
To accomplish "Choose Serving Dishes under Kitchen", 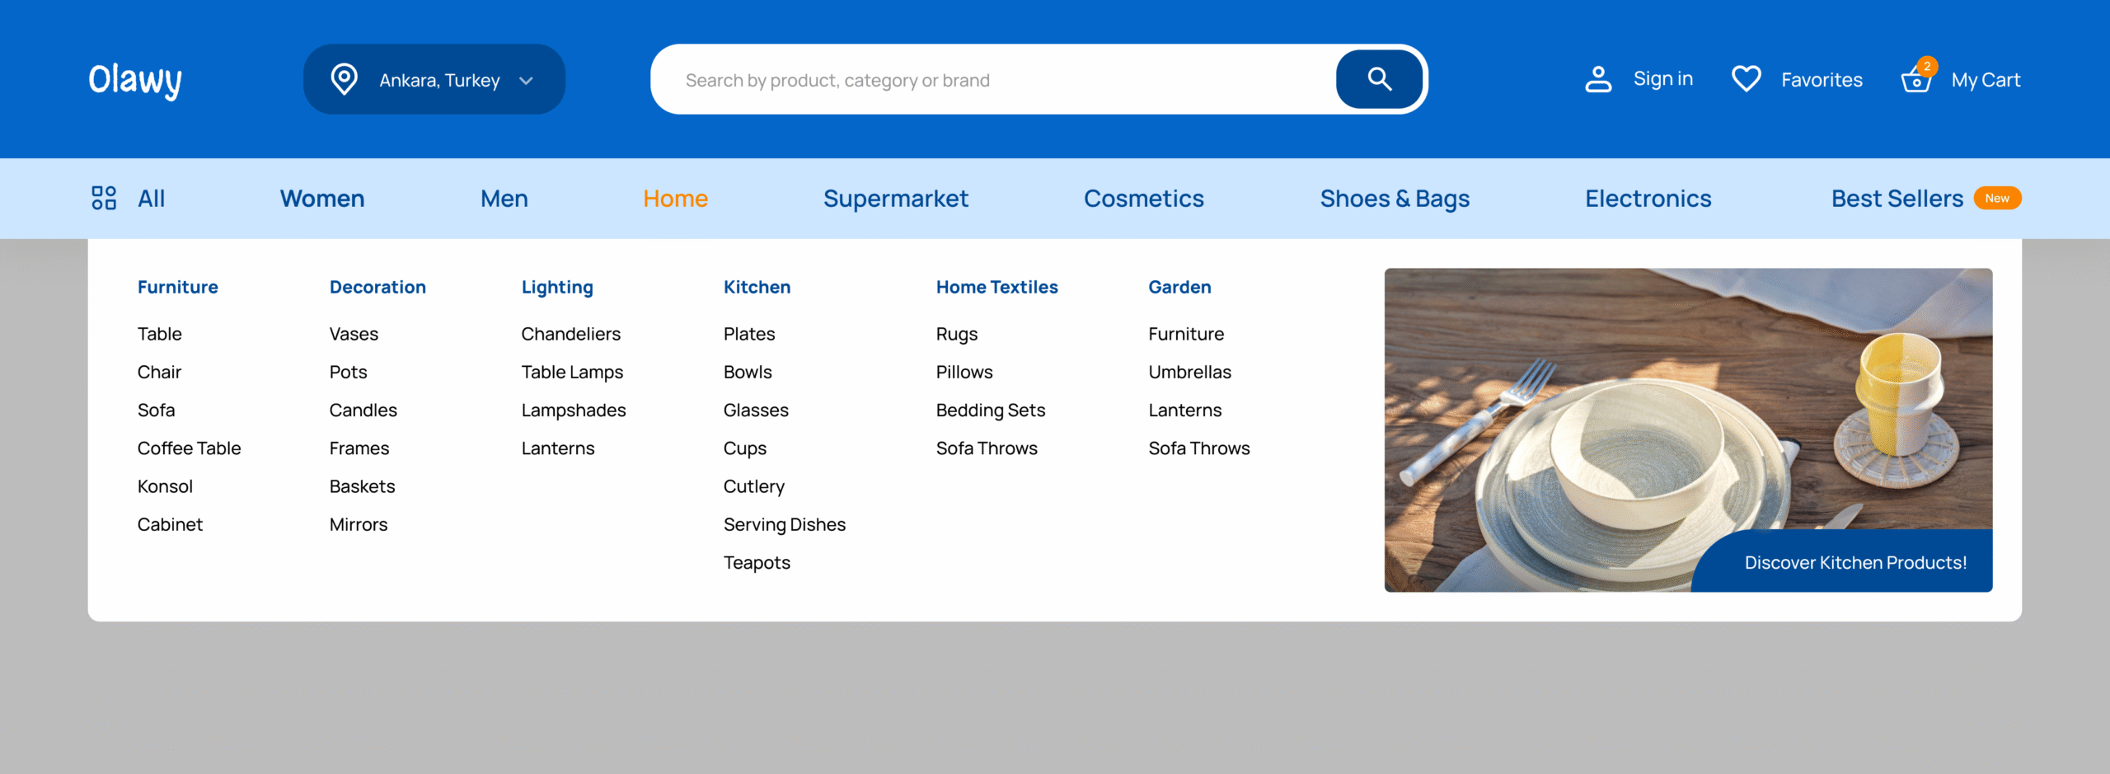I will 784,524.
